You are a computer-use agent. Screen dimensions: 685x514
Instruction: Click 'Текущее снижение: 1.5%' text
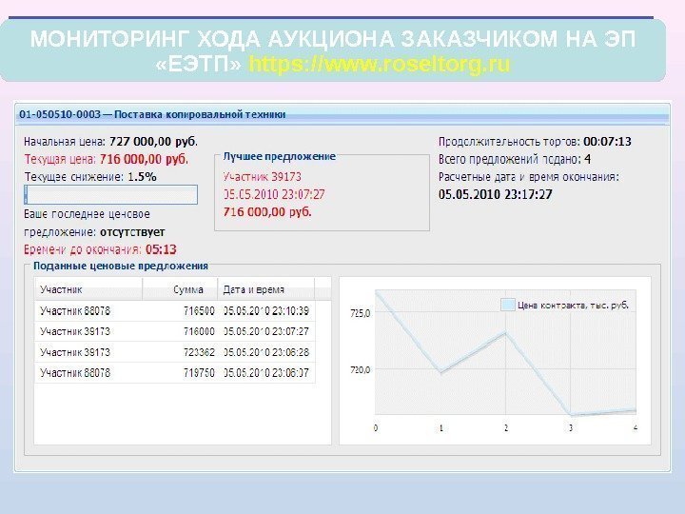pyautogui.click(x=90, y=177)
